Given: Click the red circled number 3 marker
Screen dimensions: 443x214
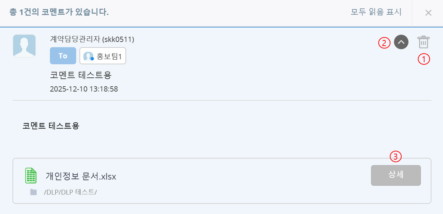Looking at the screenshot, I should [x=396, y=156].
